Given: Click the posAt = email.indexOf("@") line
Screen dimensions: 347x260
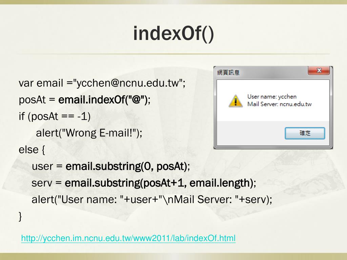Looking at the screenshot, I should point(84,100).
